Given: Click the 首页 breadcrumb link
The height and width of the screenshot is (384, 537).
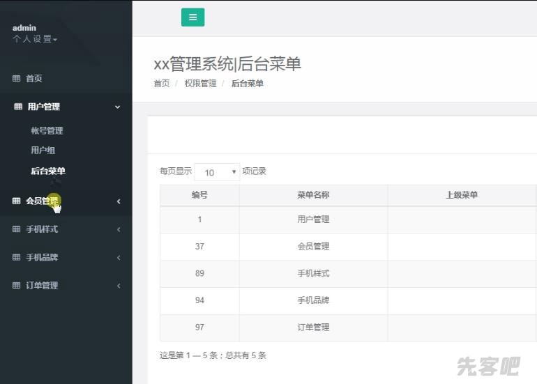Looking at the screenshot, I should point(161,84).
